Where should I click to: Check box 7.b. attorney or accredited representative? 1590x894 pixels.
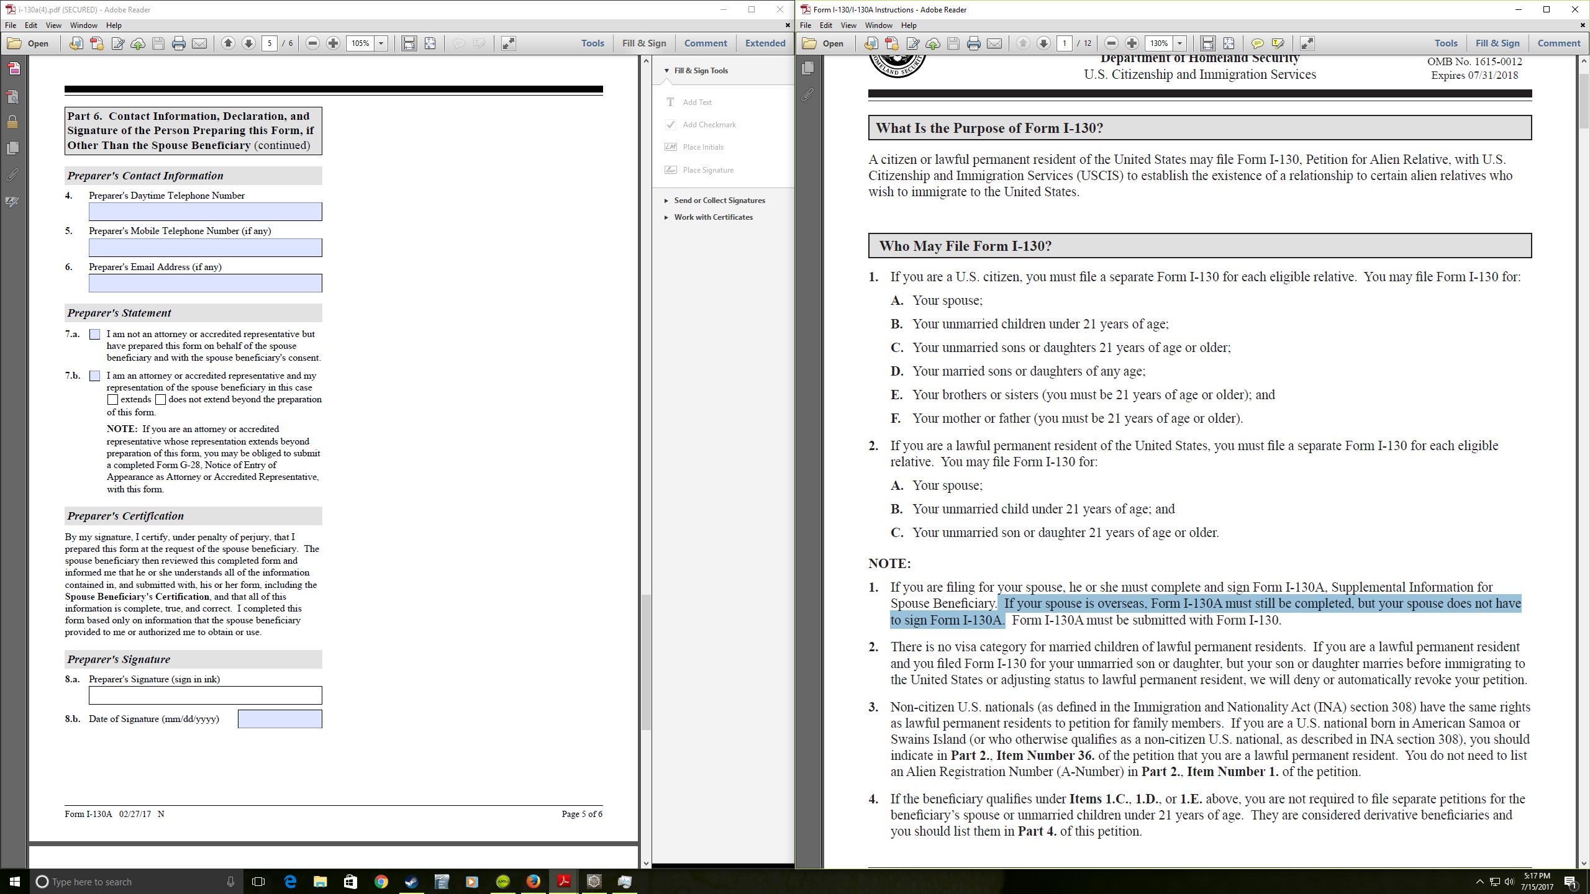(x=94, y=376)
